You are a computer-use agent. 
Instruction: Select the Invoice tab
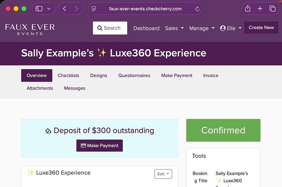[x=211, y=75]
